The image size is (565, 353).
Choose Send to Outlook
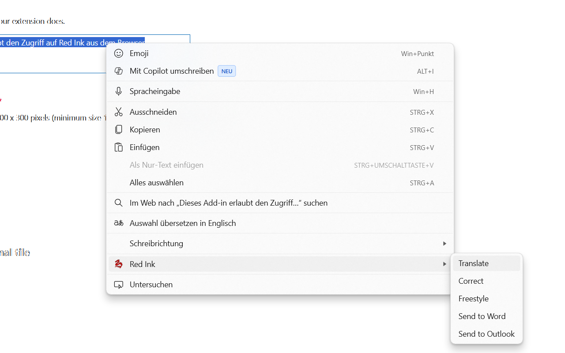pyautogui.click(x=486, y=334)
